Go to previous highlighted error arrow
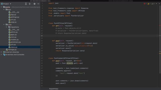Screen dimensions: 161x90 click(156, 4)
